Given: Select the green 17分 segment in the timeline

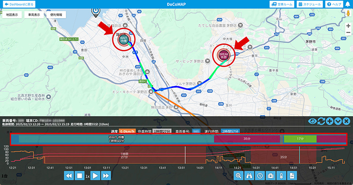Looking at the screenshot, I should pyautogui.click(x=300, y=139).
